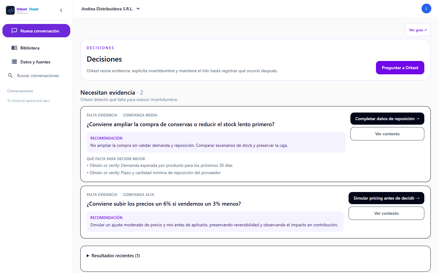Image resolution: width=438 pixels, height=273 pixels.
Task: Click the chat bubble icon on Nueva conversación
Action: [x=14, y=31]
